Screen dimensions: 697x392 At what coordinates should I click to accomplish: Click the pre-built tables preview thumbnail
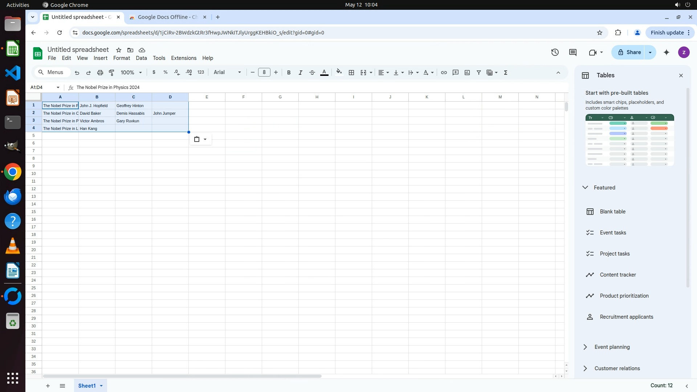pyautogui.click(x=629, y=140)
